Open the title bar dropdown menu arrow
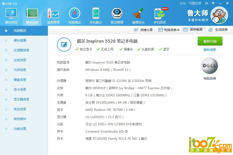 point(213,3)
